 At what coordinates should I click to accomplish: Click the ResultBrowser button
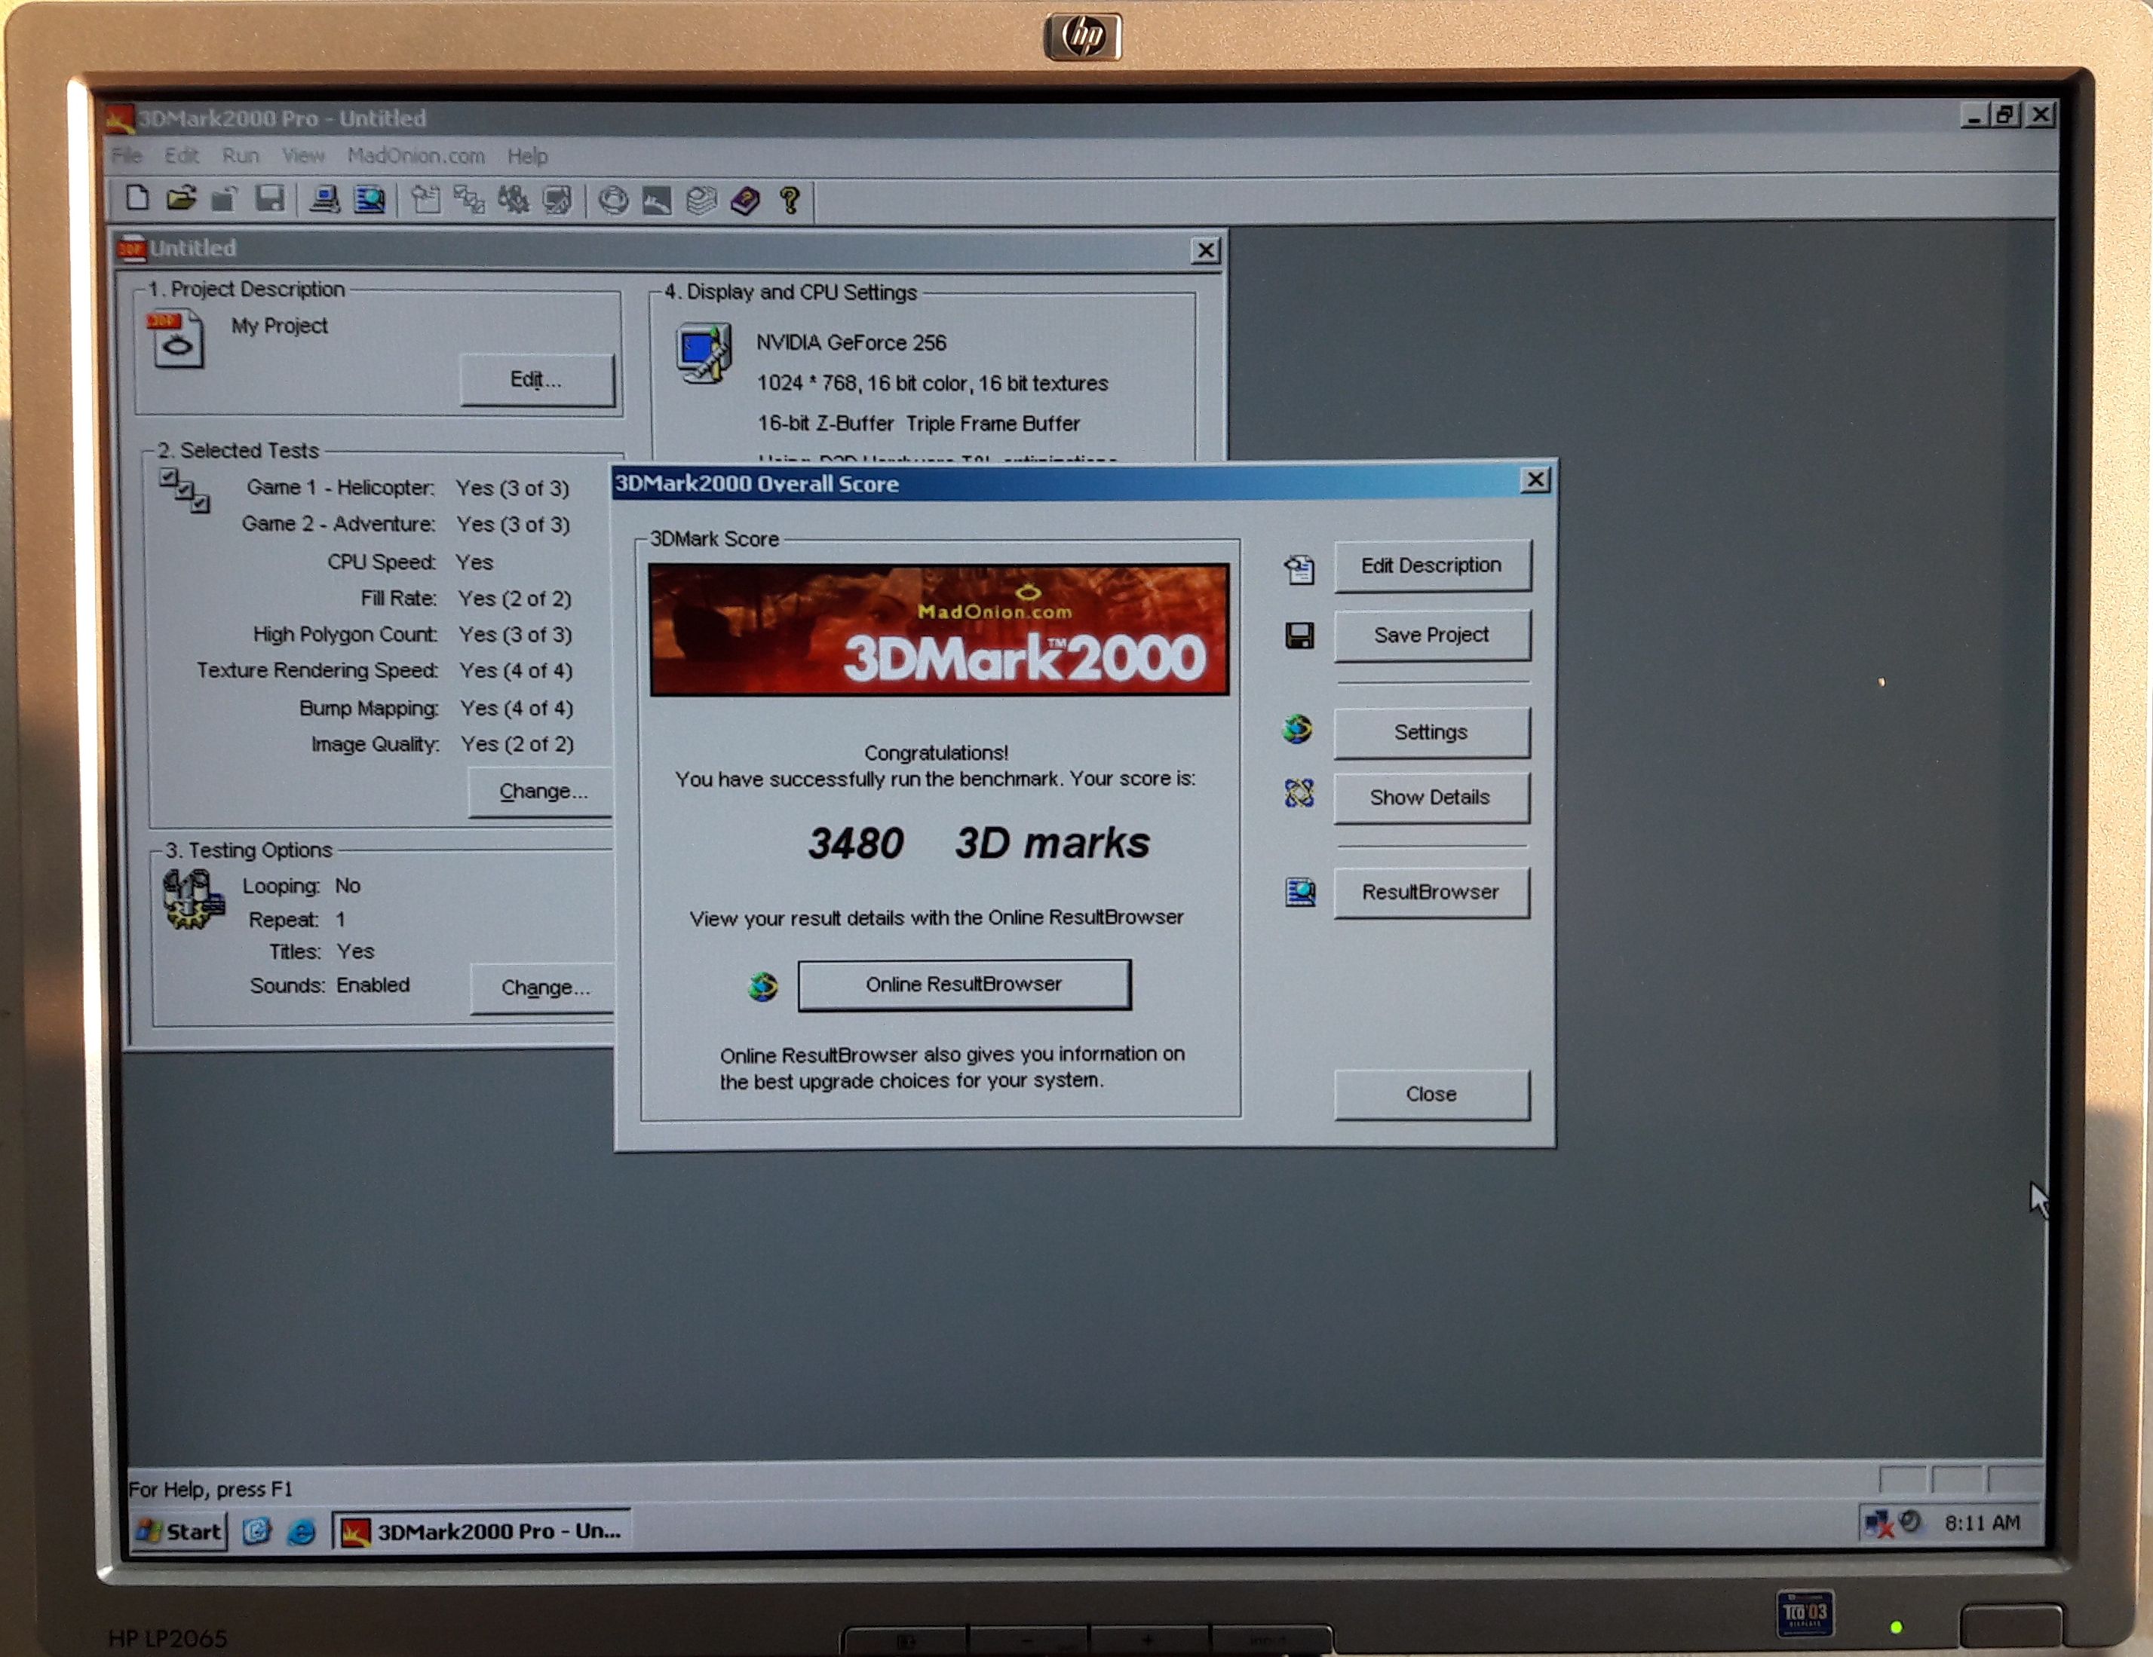coord(1431,892)
